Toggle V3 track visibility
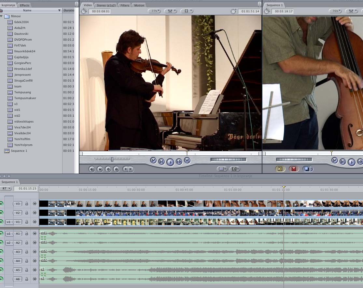Viewport: 363px width, 288px height. [1, 203]
